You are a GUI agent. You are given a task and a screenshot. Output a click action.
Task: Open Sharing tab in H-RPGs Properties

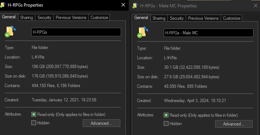click(x=27, y=18)
